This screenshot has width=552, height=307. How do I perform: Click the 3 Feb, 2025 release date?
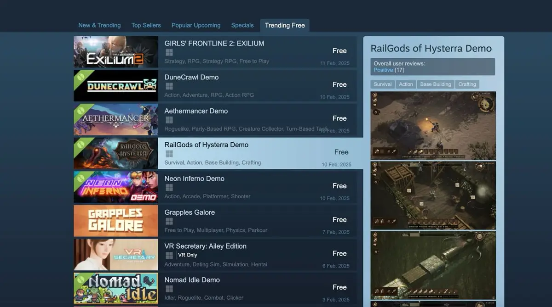336,300
